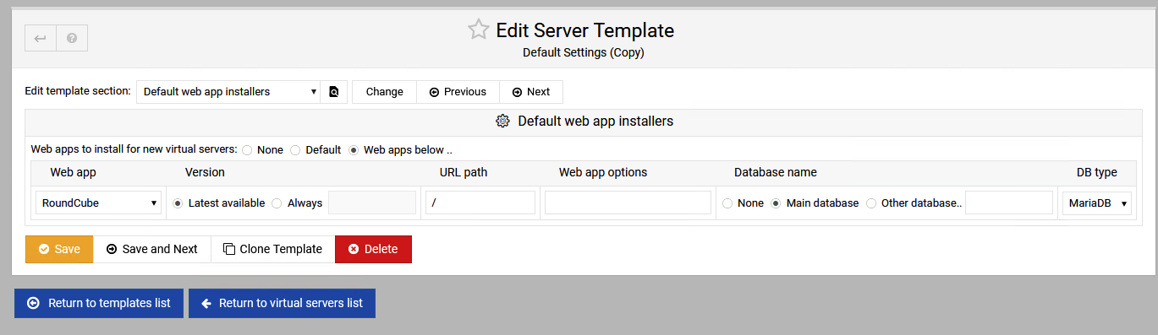Open the Edit template section dropdown
This screenshot has width=1158, height=335.
228,92
